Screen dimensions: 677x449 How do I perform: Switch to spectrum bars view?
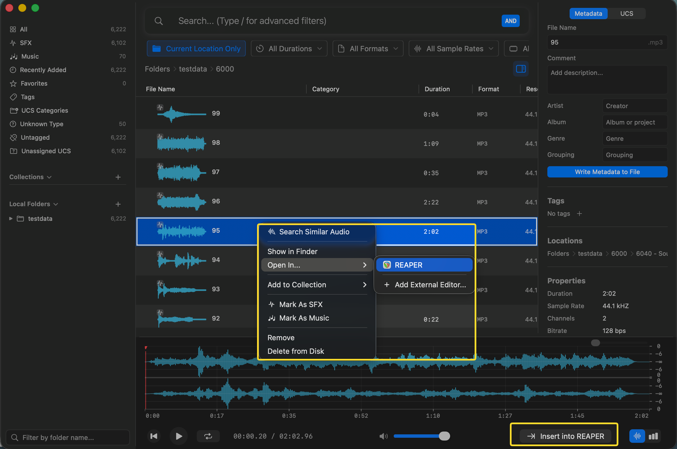coord(653,436)
